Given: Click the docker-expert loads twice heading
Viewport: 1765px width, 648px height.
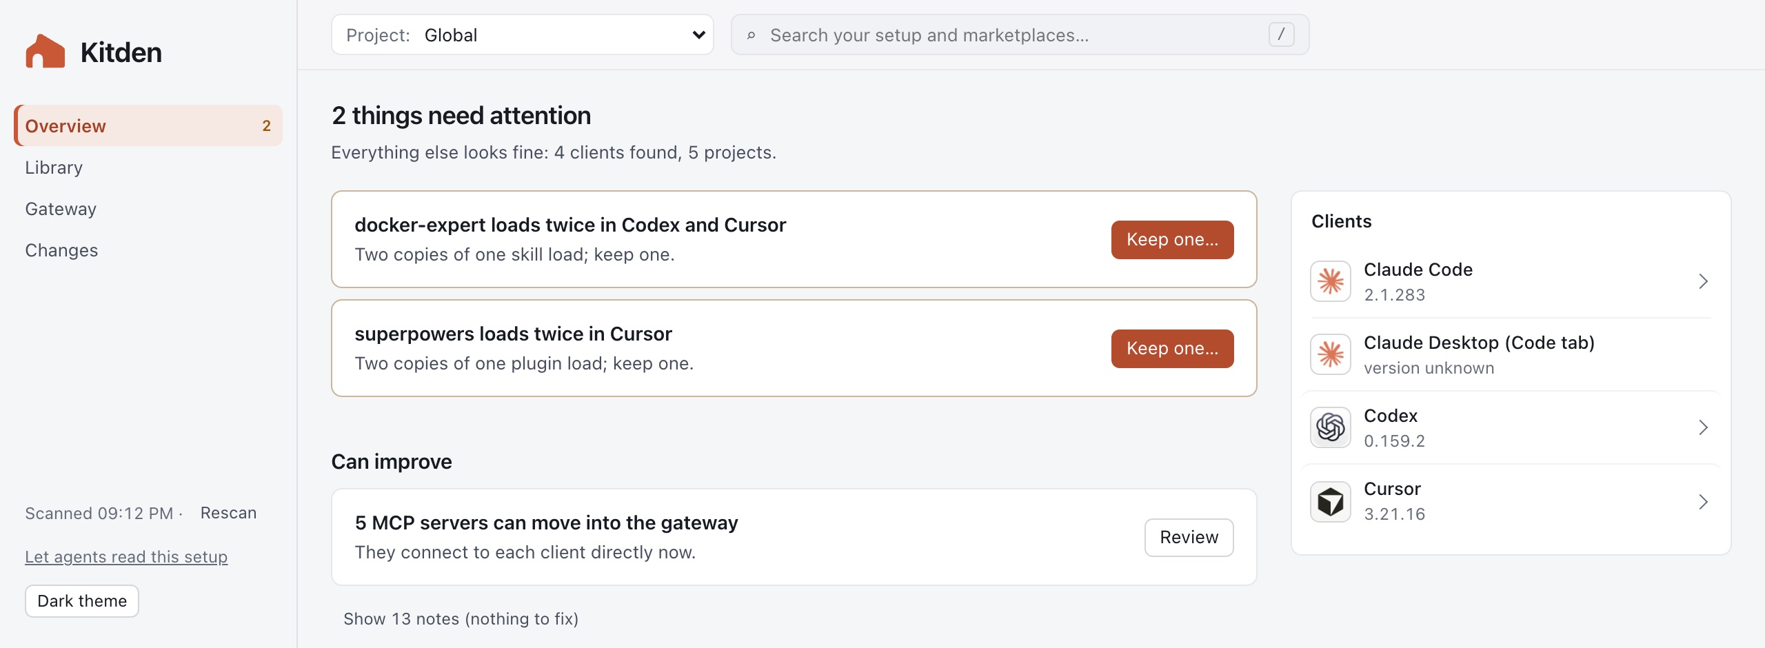Looking at the screenshot, I should [570, 225].
